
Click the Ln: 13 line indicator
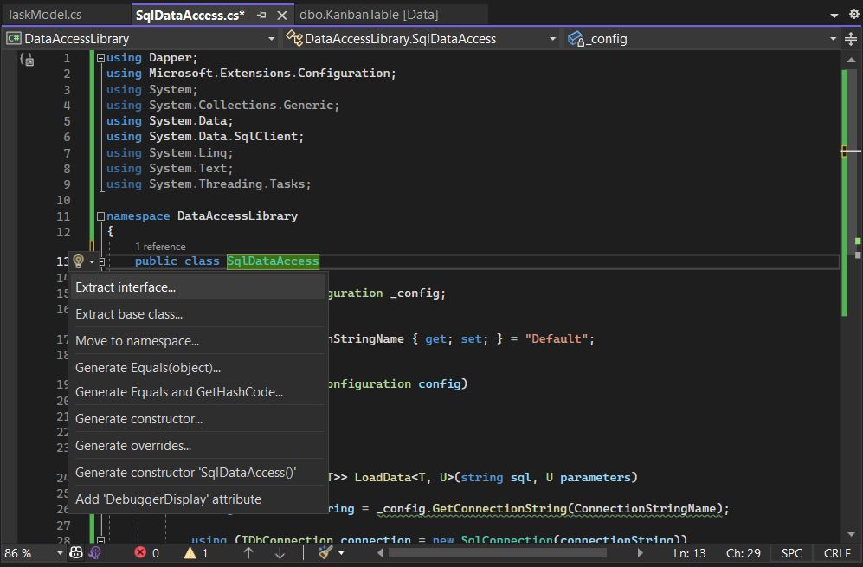coord(690,553)
